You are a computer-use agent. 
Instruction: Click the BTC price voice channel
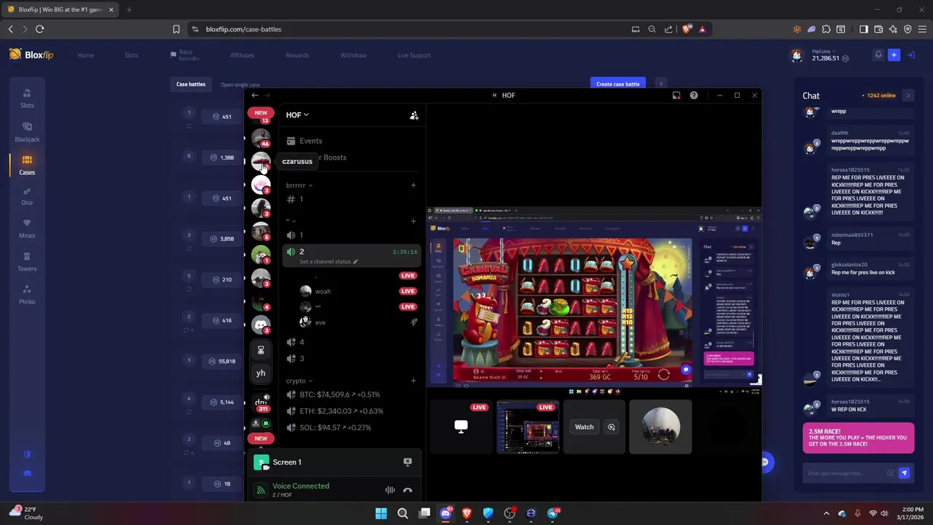coord(352,394)
